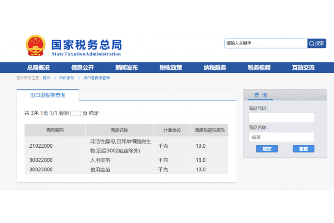Screen dimensions: 334x223
Task: Click the magnifier search button
Action: (x=316, y=43)
